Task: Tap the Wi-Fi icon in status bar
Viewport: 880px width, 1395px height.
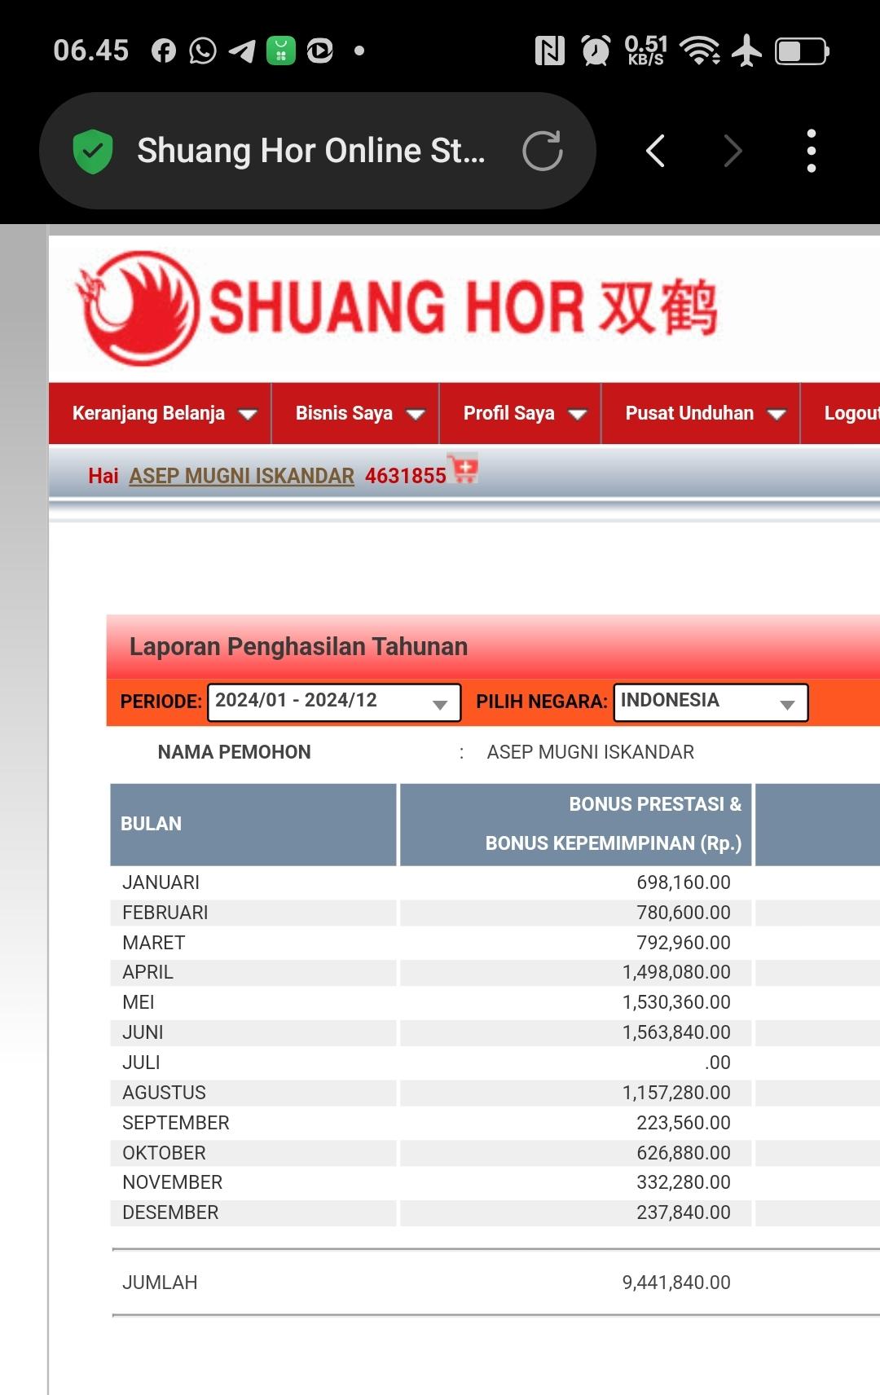Action: (x=701, y=51)
